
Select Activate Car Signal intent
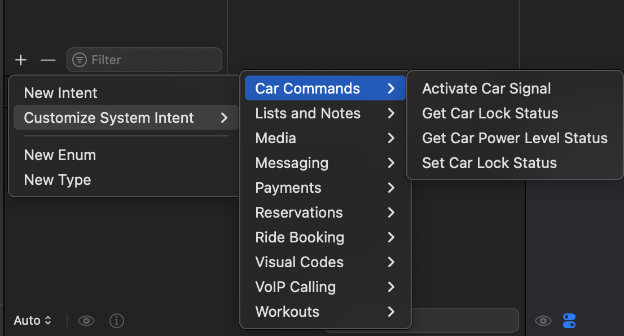point(486,89)
